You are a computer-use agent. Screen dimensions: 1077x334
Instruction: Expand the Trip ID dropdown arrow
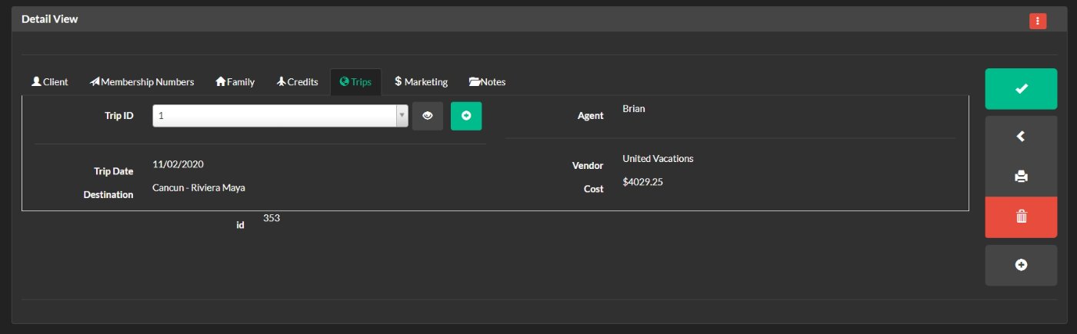coord(402,116)
